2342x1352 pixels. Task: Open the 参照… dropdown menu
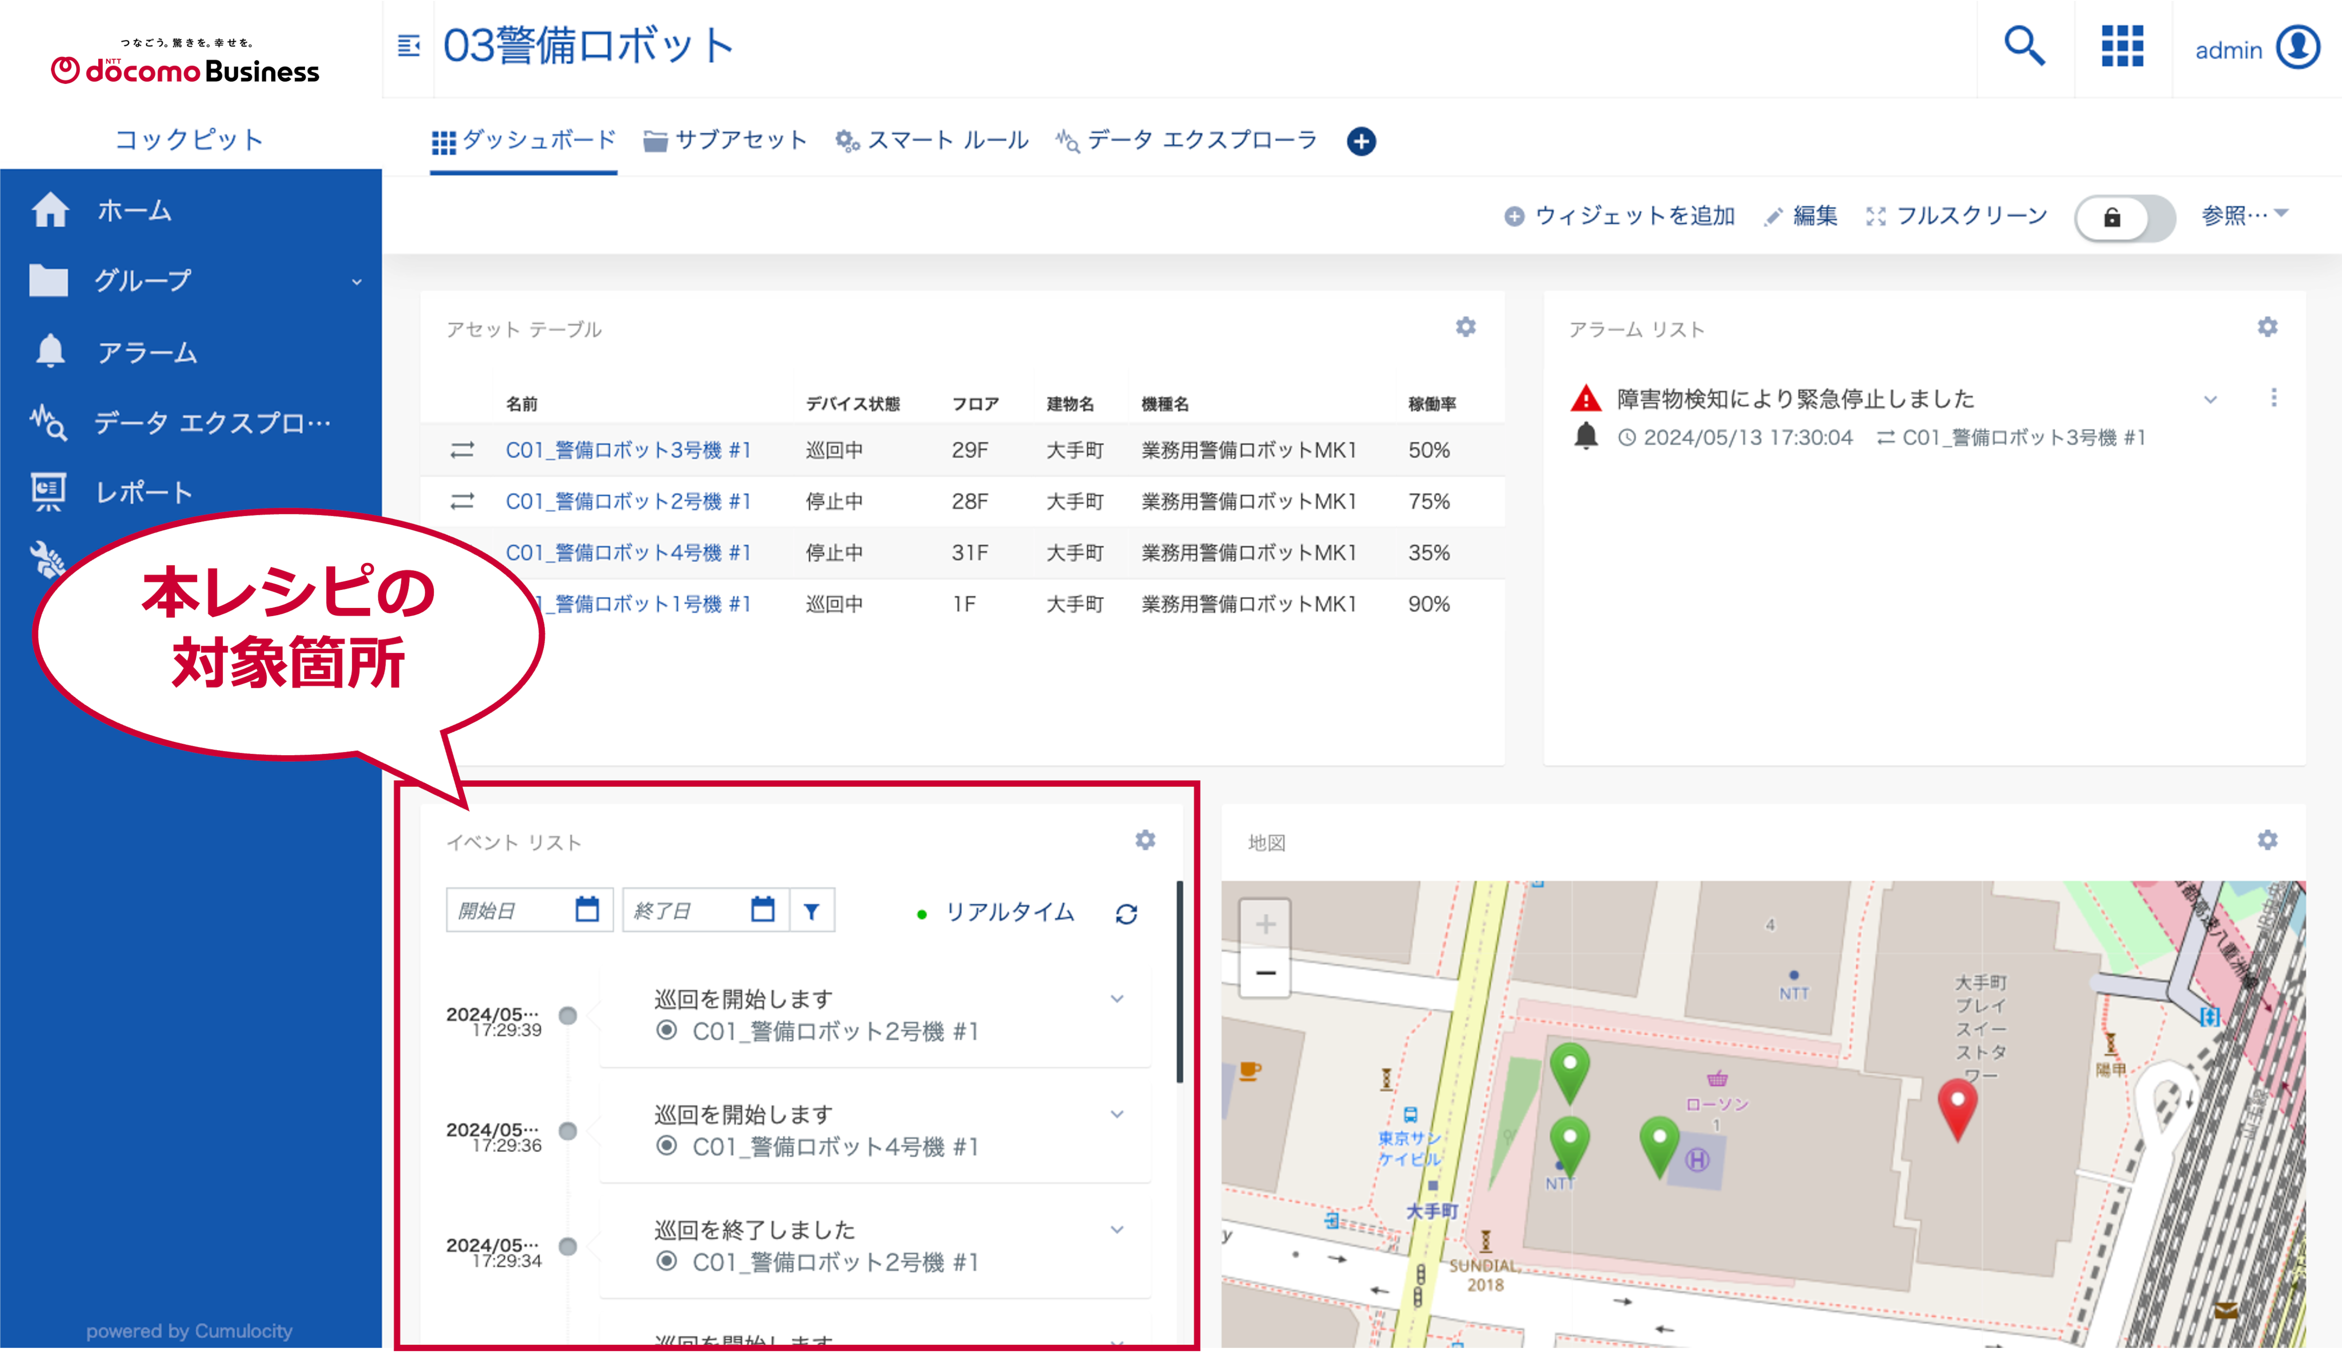2244,215
